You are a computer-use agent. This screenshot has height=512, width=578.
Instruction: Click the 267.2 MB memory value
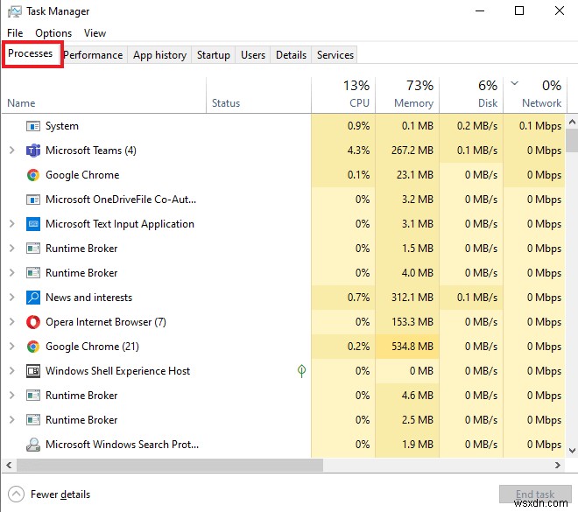pos(412,151)
